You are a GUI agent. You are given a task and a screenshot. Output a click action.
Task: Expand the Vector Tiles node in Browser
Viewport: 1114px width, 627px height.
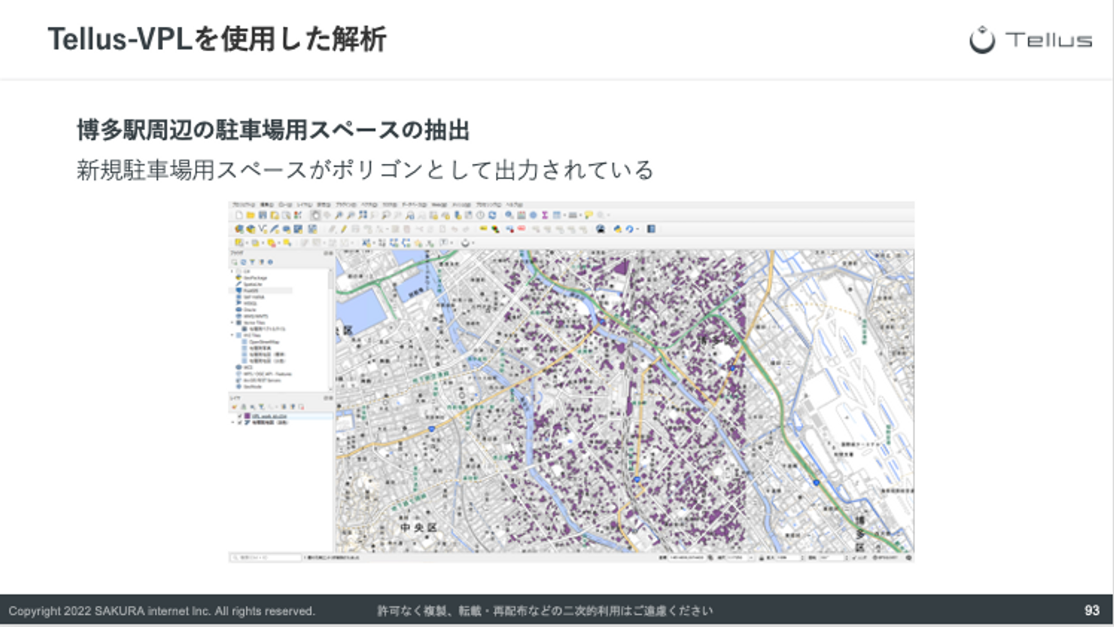232,322
